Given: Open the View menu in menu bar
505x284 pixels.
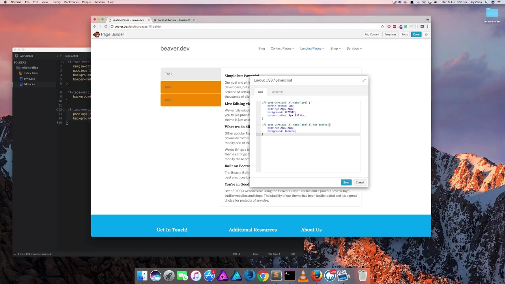Looking at the screenshot, I should click(45, 2).
